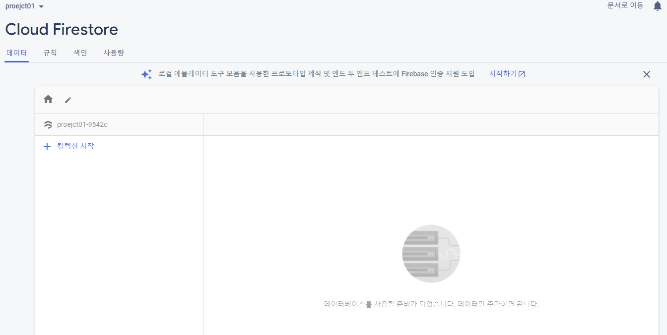Image resolution: width=667 pixels, height=335 pixels.
Task: Click the Cloud Firestore page title
Action: (62, 29)
